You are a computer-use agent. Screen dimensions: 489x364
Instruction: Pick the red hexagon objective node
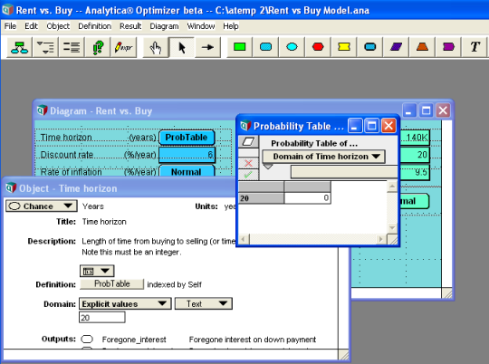point(318,47)
